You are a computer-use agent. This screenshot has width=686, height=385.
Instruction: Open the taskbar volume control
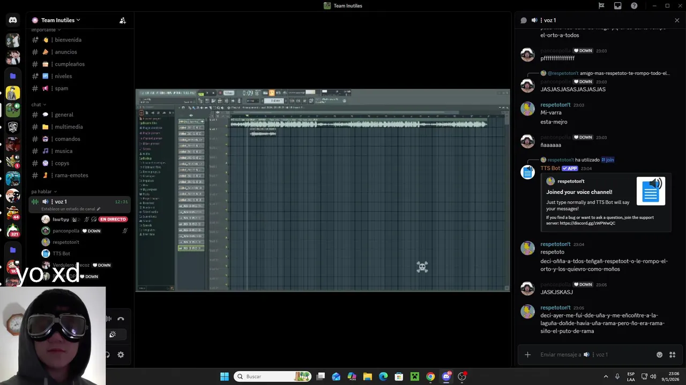coord(653,376)
